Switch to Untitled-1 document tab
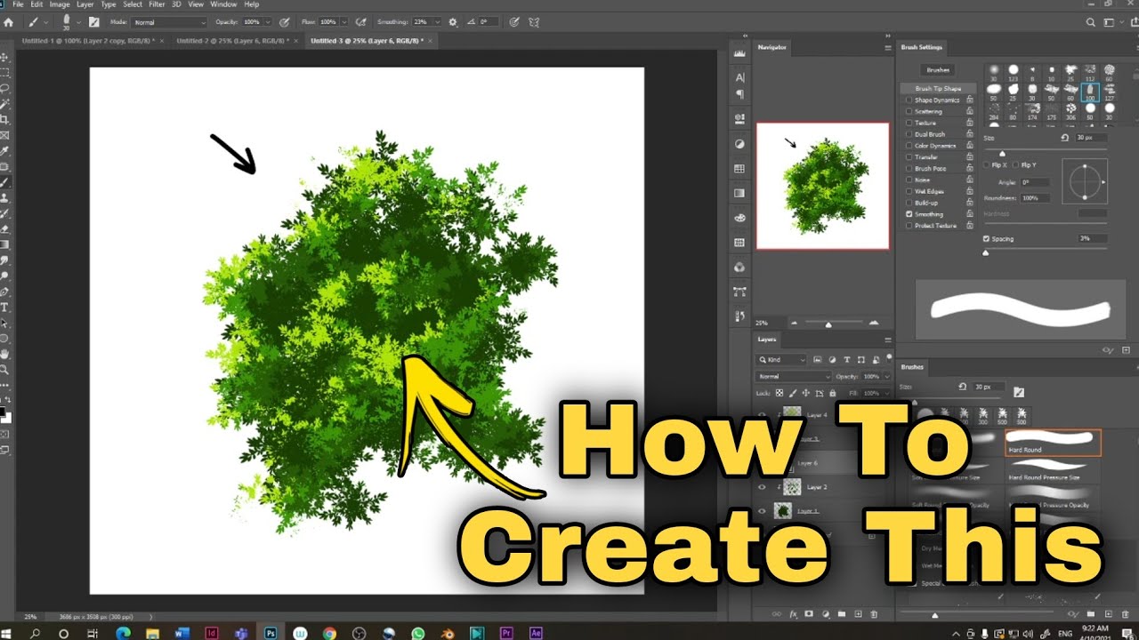The height and width of the screenshot is (640, 1139). tap(86, 41)
